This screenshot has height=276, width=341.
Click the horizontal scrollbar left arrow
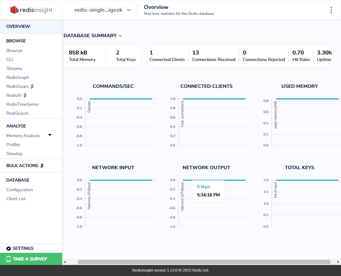pyautogui.click(x=65, y=262)
